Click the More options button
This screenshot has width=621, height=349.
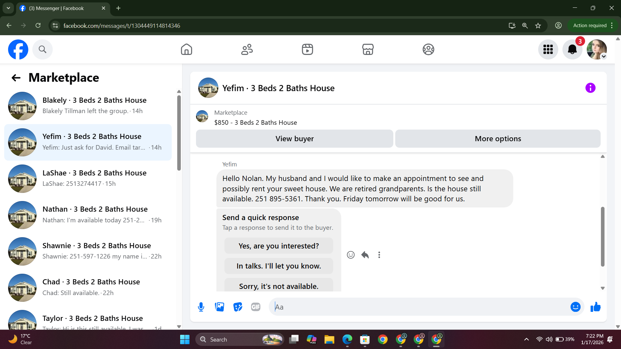pyautogui.click(x=497, y=139)
